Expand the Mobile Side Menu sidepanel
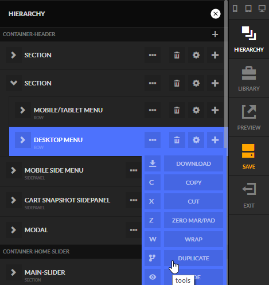Screen dimensions: 269x285 click(x=14, y=170)
